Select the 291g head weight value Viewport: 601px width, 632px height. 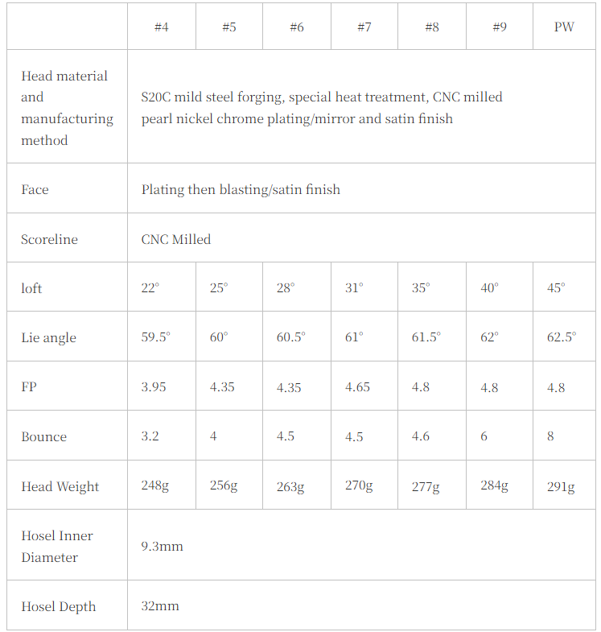(561, 486)
